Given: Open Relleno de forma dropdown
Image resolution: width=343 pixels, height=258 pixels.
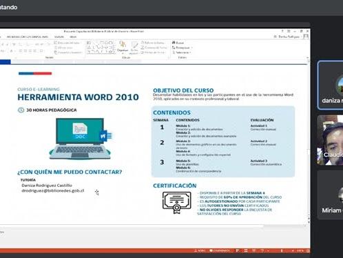Looking at the screenshot, I should (153, 43).
